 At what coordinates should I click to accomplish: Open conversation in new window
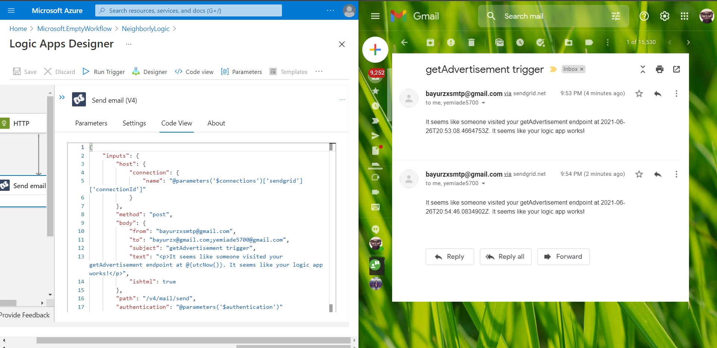[677, 69]
